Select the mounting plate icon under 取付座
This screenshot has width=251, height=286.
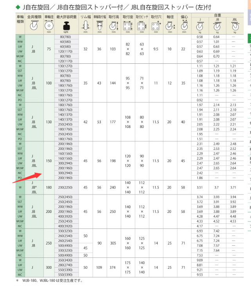click(x=127, y=26)
